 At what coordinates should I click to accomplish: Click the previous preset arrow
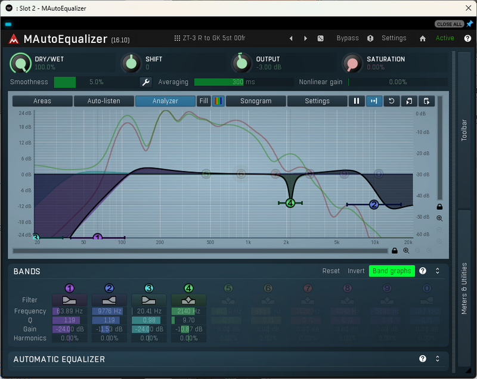[x=291, y=38]
